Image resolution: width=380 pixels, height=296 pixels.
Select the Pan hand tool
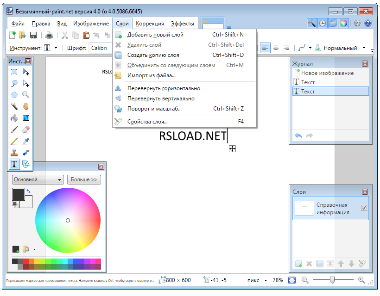coord(25,106)
